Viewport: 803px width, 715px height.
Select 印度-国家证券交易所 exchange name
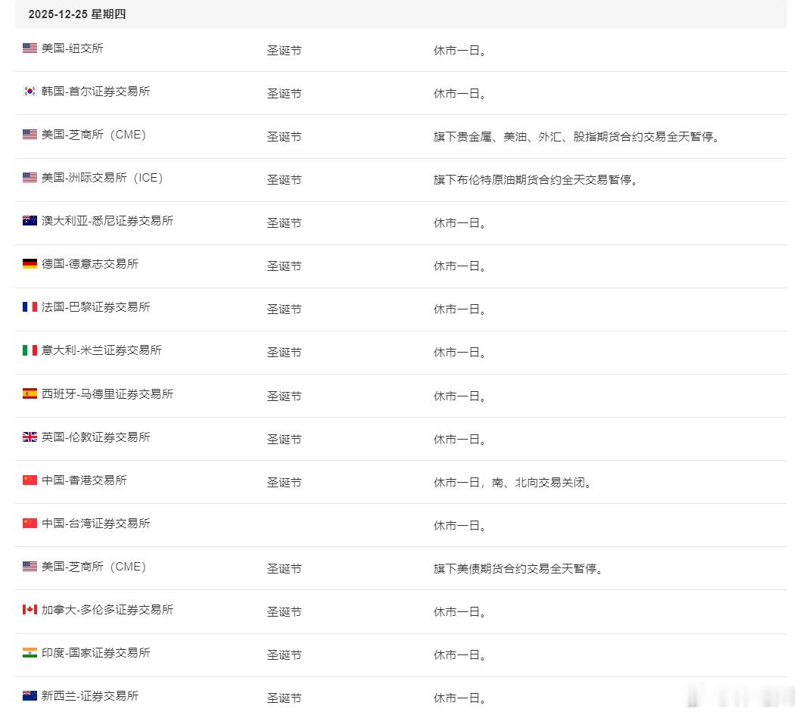click(x=96, y=652)
